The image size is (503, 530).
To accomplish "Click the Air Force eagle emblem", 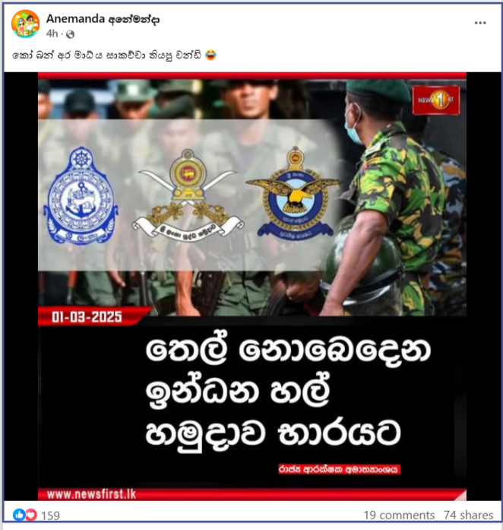I will [x=295, y=192].
